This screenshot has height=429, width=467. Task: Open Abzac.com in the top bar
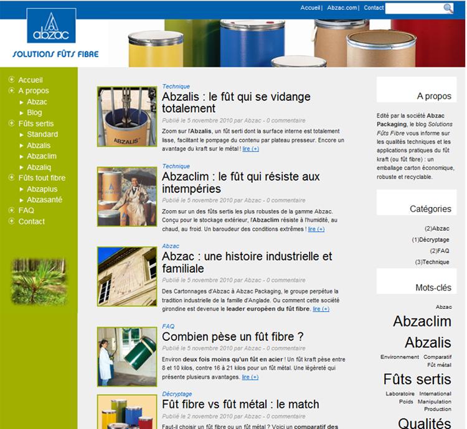click(342, 7)
